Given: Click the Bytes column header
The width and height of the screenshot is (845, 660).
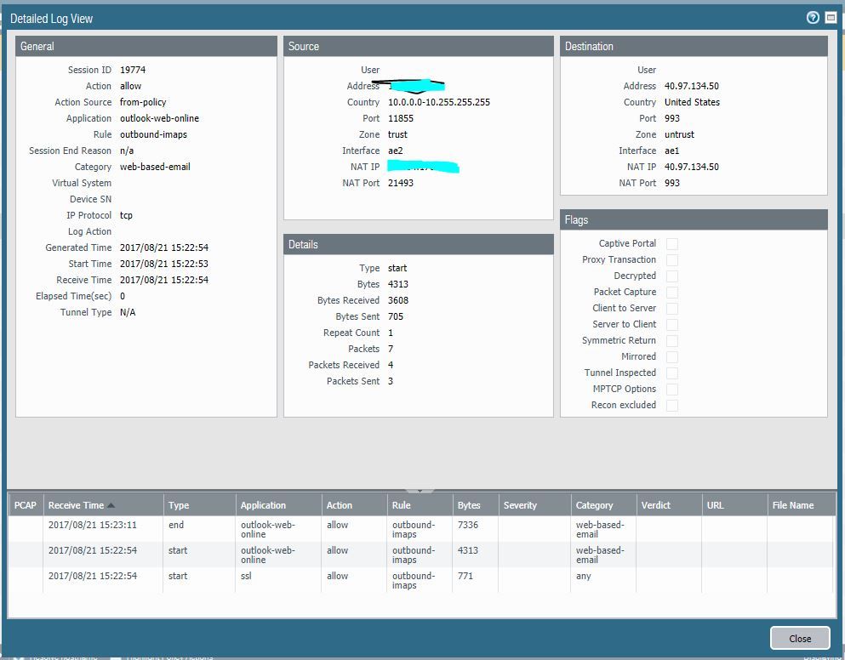Looking at the screenshot, I should 469,505.
